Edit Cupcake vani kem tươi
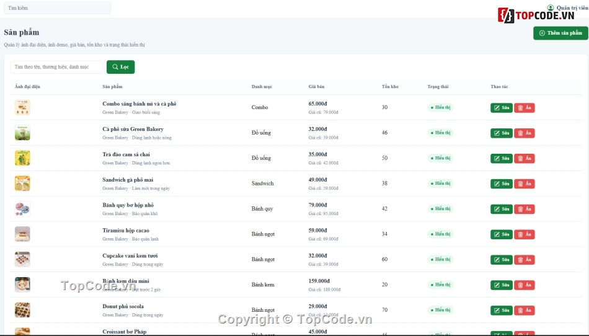 [x=501, y=259]
